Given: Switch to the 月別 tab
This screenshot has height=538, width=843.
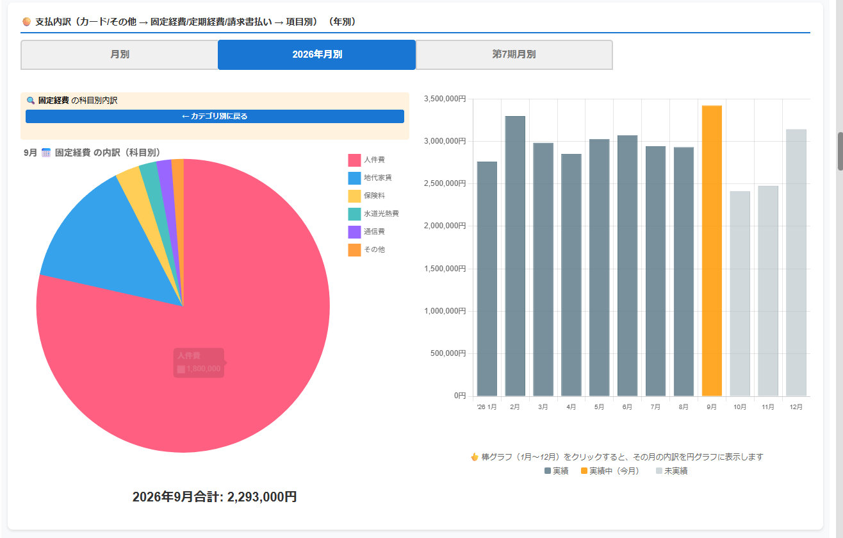Looking at the screenshot, I should 120,55.
